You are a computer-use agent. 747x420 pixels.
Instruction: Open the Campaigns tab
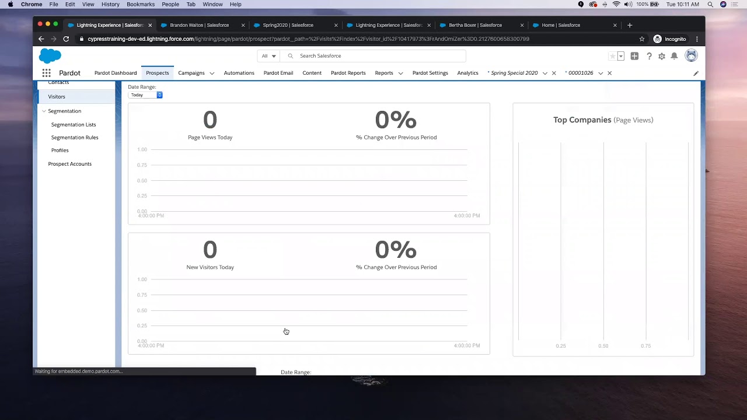click(191, 73)
